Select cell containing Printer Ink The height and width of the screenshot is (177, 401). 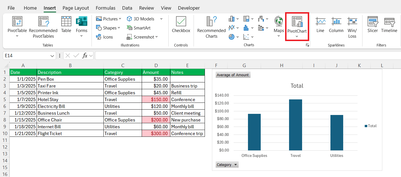pos(70,93)
